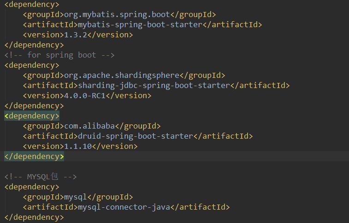The image size is (349, 223).
Task: Place cursor in sharding-jdbc-spring-boot-starter text
Action: 154,85
